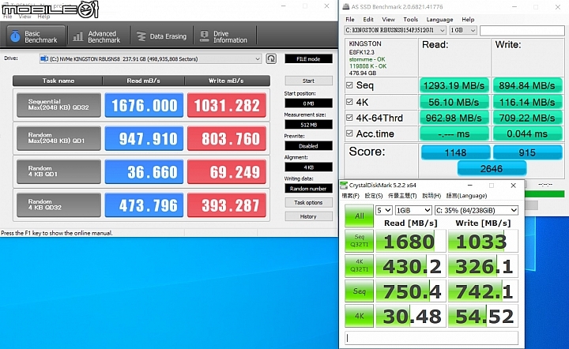Image resolution: width=569 pixels, height=349 pixels.
Task: Uncheck the Acc.time test checkbox
Action: [349, 133]
